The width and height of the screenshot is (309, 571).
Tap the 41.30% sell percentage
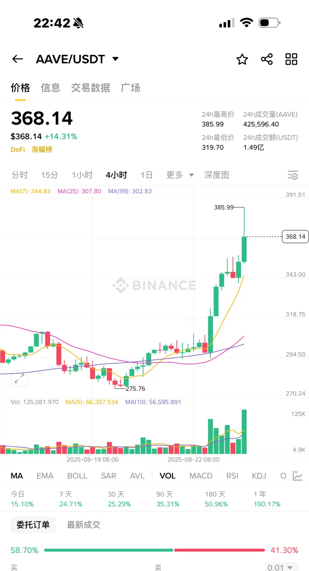coord(284,550)
